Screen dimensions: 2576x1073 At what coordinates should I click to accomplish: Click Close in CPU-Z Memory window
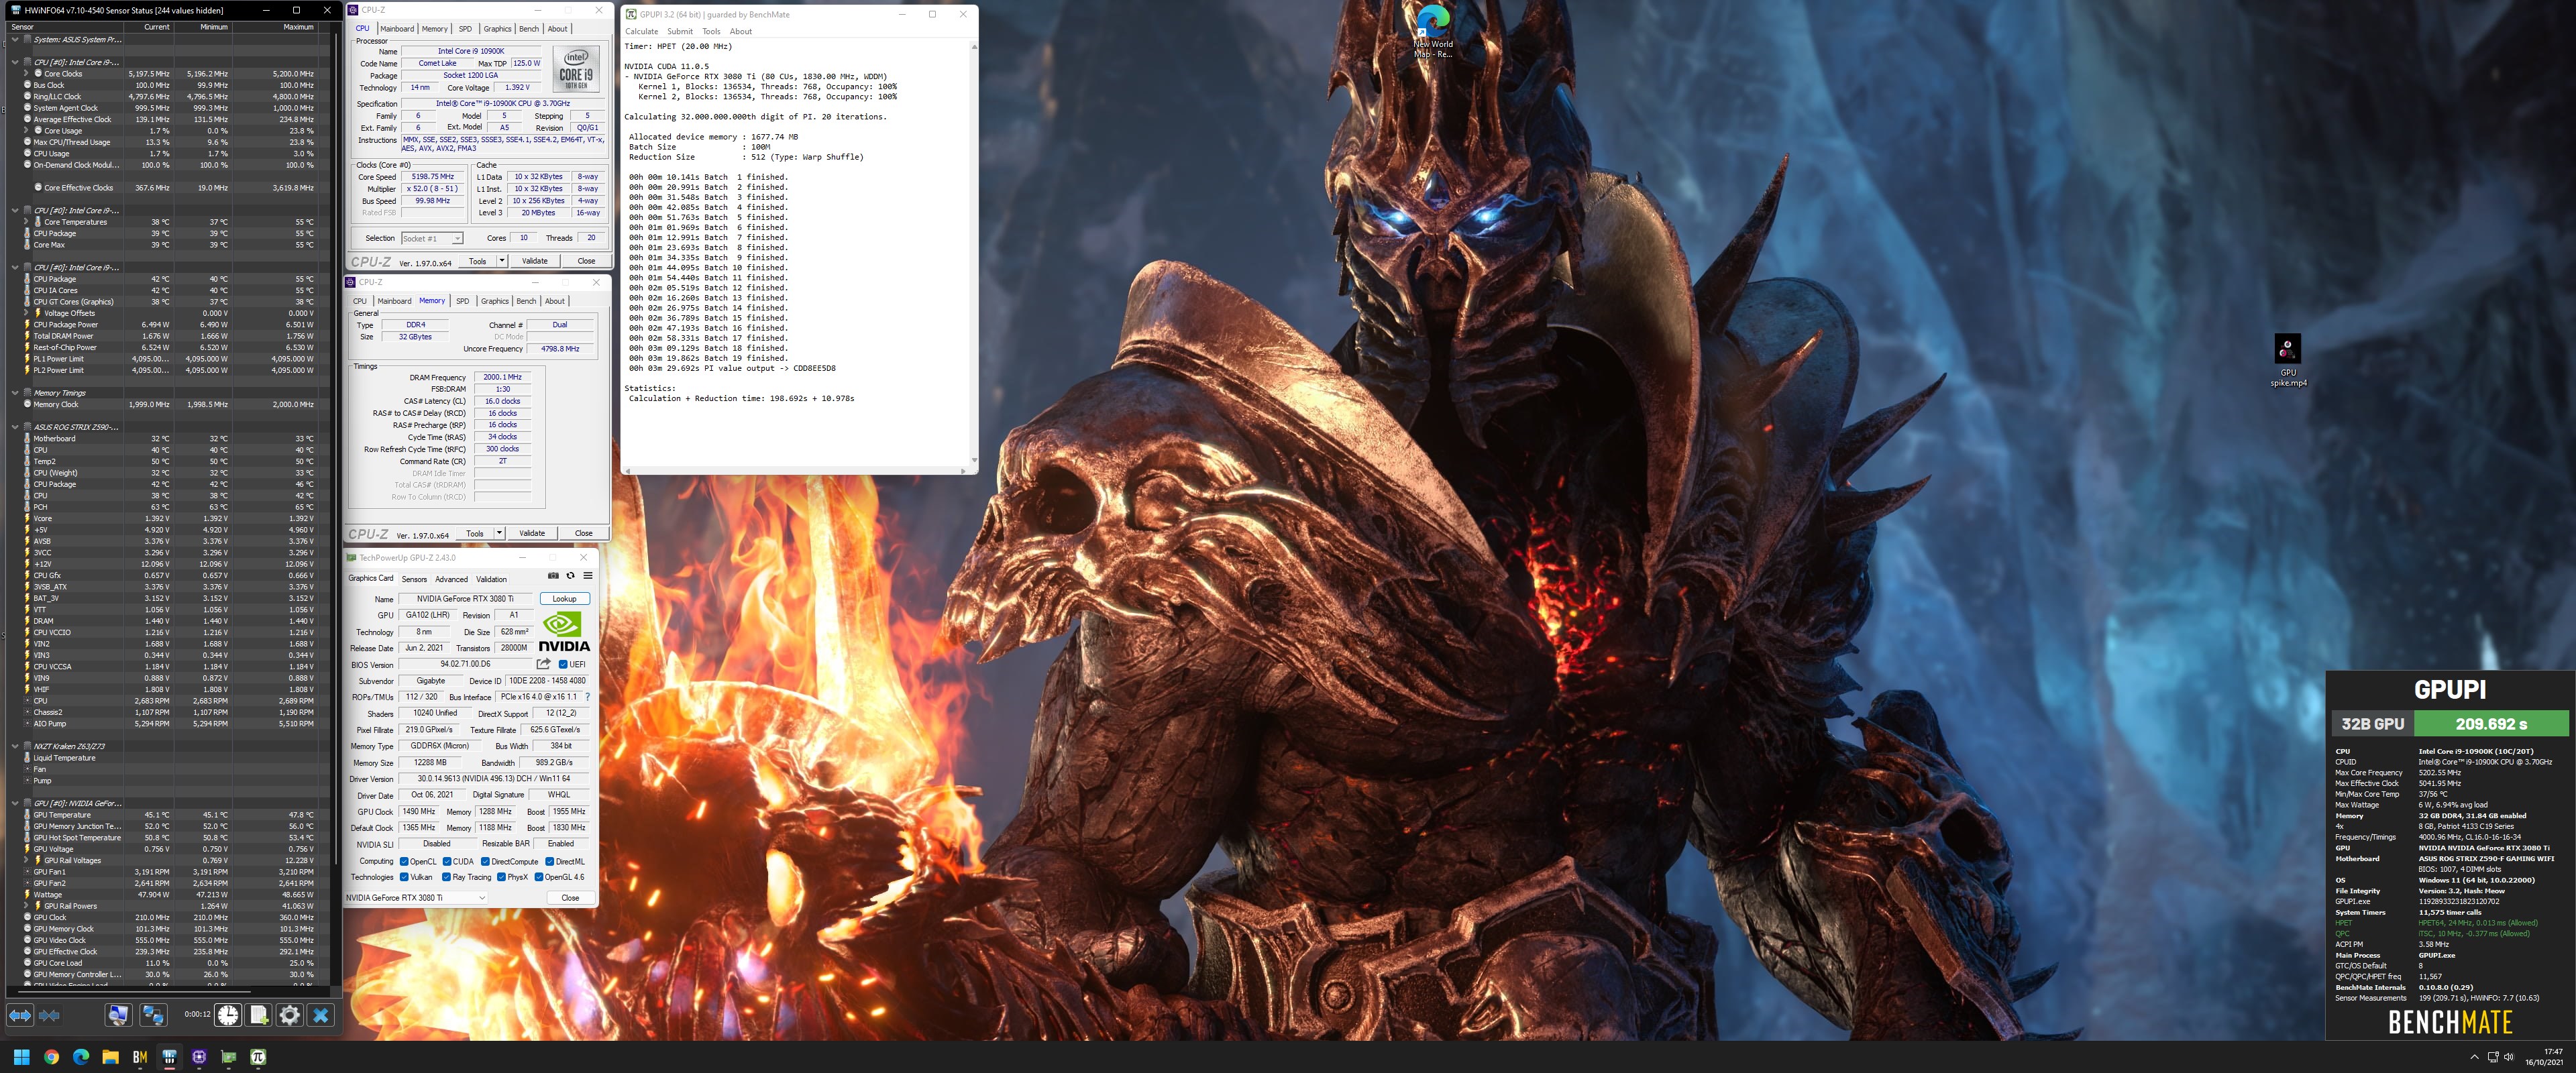point(584,533)
